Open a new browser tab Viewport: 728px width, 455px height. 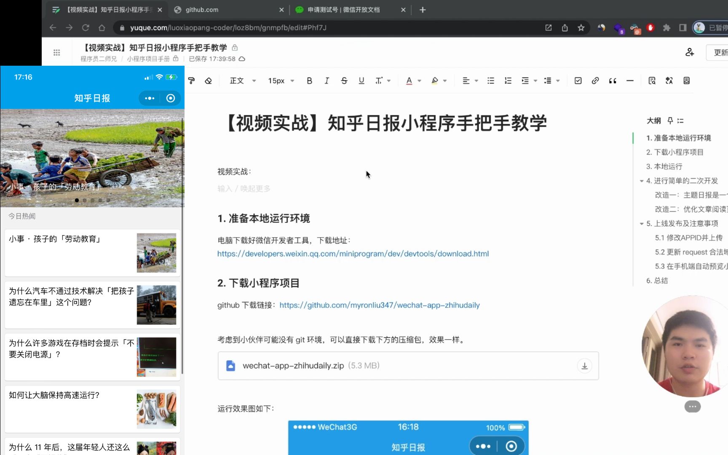click(423, 10)
